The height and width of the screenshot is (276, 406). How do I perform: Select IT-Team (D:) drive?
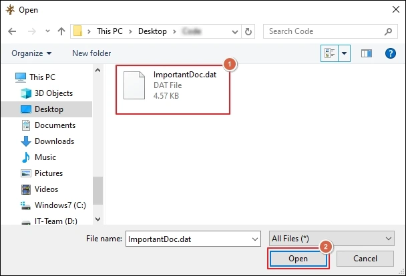[x=56, y=221]
